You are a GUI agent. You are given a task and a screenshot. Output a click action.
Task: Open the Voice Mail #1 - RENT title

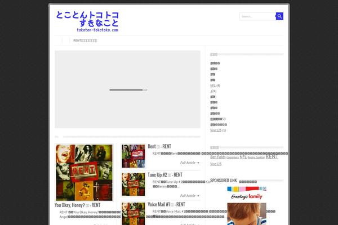(x=166, y=204)
